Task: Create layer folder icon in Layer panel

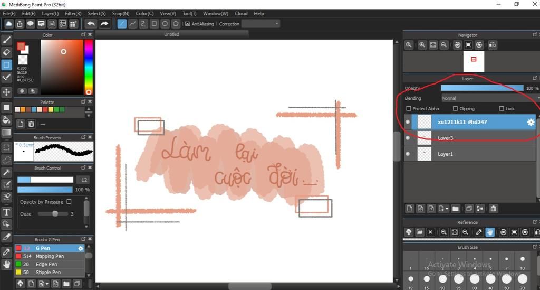Action: coord(455,209)
